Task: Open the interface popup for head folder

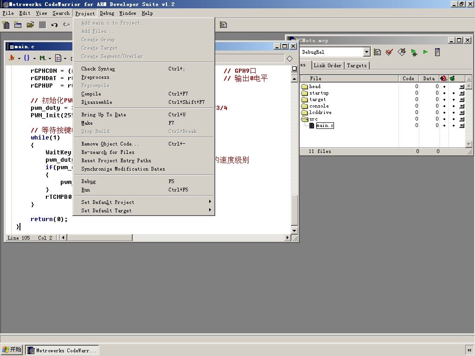Action: tap(462, 87)
